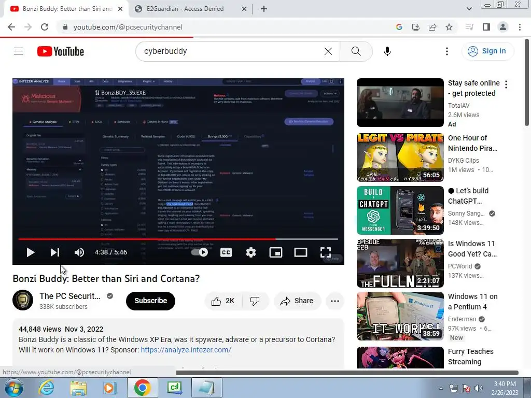Follow the analyze.intezer.com sponsor link

click(186, 350)
